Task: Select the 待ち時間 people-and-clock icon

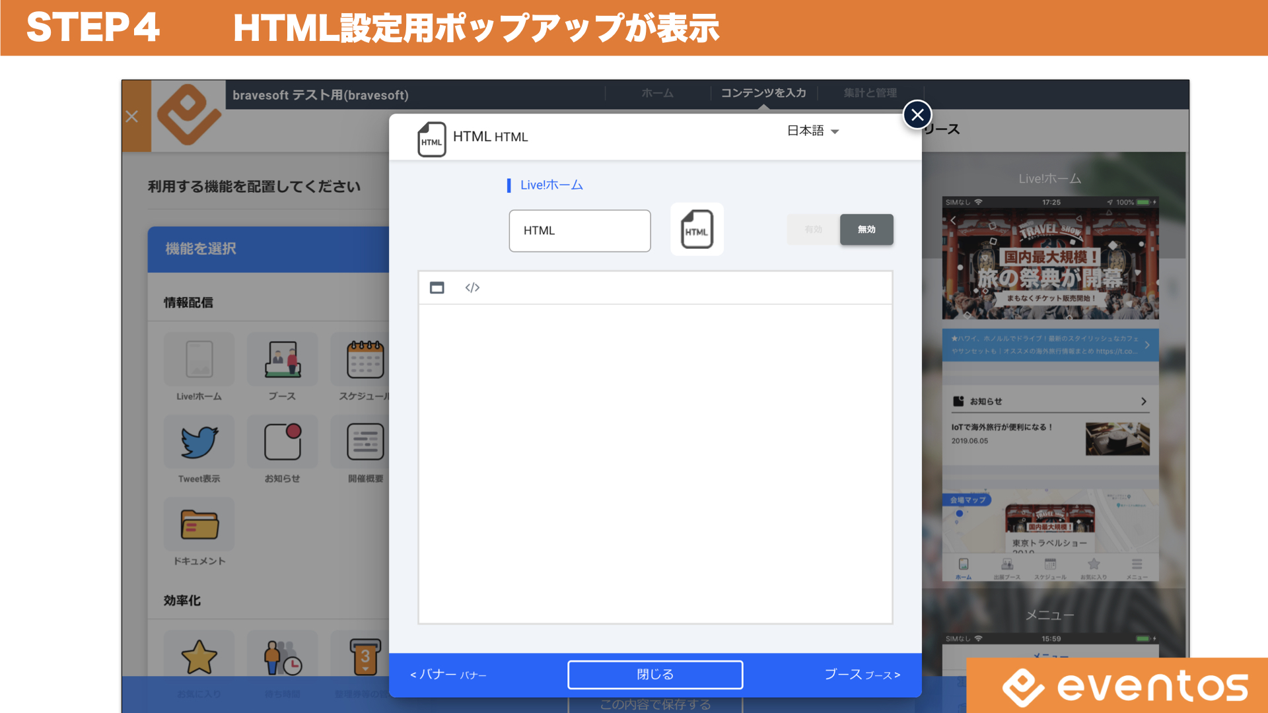Action: pos(282,658)
